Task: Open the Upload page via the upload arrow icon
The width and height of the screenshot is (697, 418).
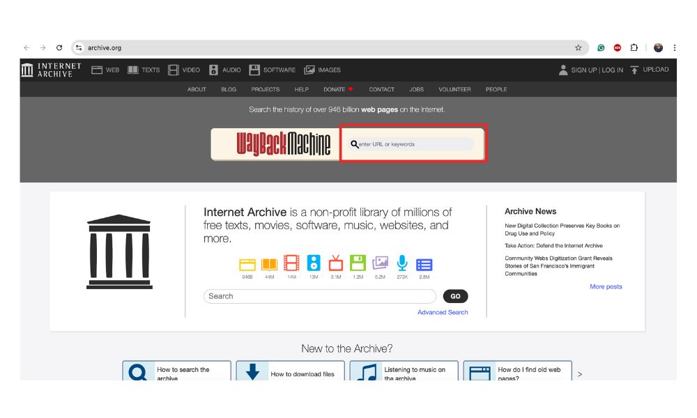Action: pyautogui.click(x=652, y=70)
